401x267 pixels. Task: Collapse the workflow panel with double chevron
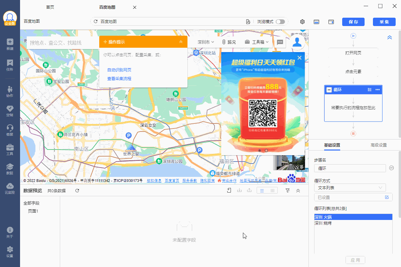tap(389, 38)
